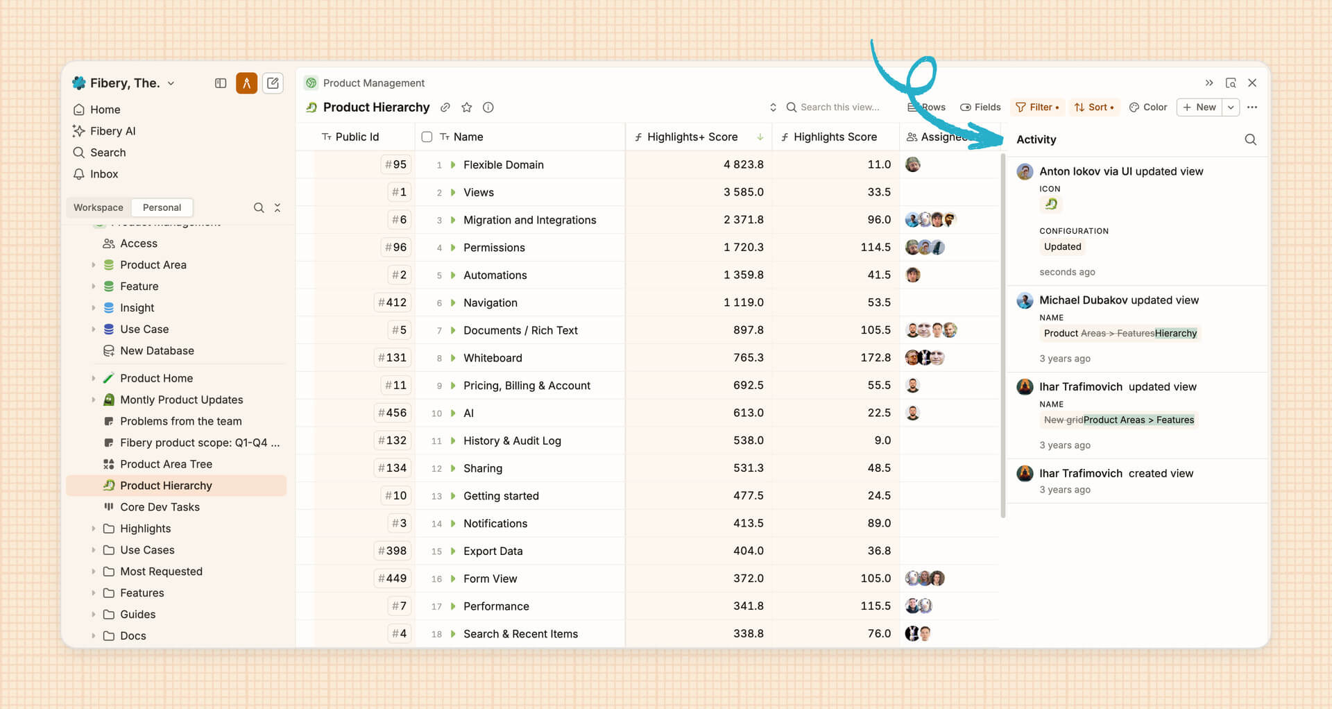
Task: Copy link to Product Hierarchy view
Action: [x=445, y=108]
